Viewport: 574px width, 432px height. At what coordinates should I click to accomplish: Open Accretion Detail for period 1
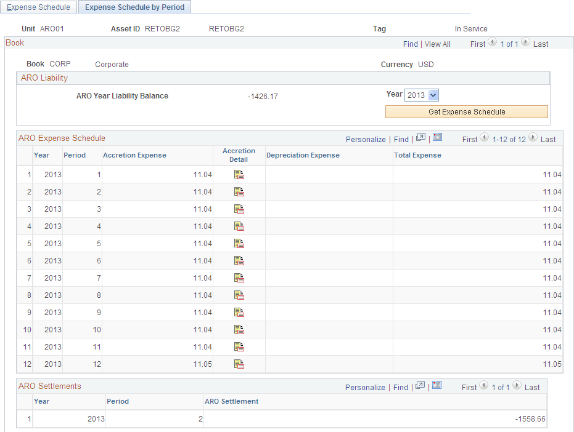239,174
